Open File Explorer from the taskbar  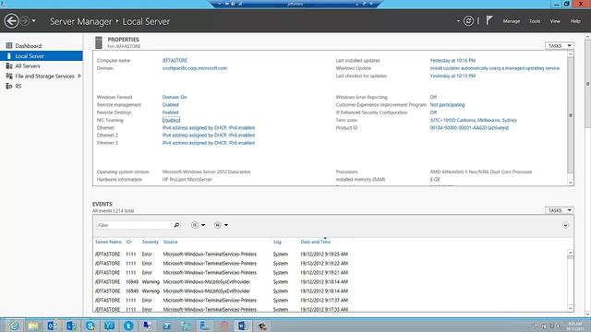(33, 326)
